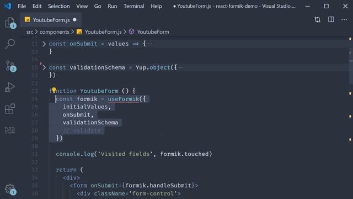Click the src breadcrumb segment
The width and height of the screenshot is (353, 199).
(x=30, y=32)
